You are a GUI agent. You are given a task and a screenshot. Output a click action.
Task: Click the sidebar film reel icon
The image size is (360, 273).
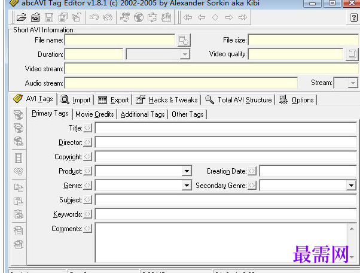[x=19, y=171]
